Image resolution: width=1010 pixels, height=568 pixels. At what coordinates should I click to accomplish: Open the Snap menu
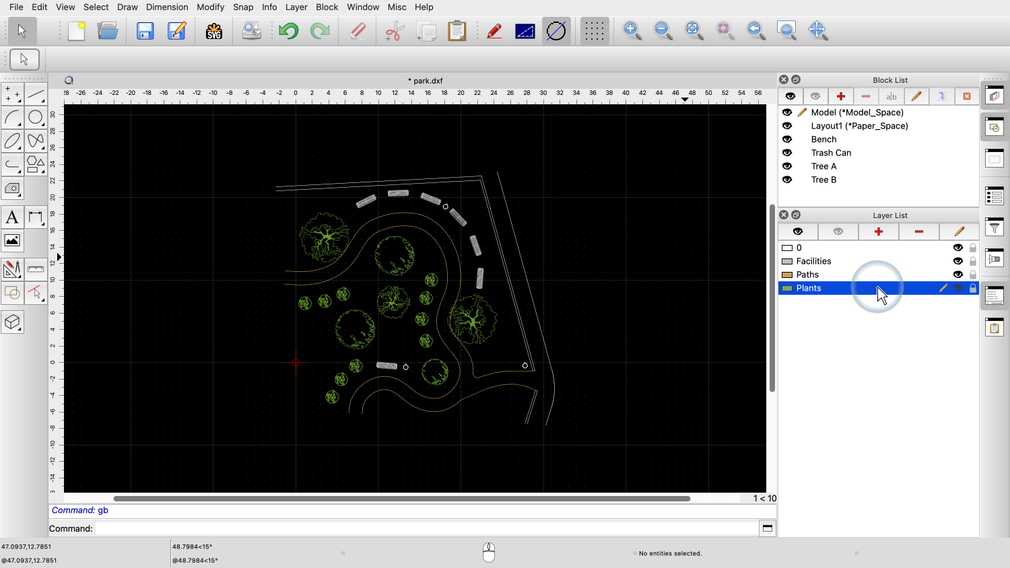click(x=243, y=7)
